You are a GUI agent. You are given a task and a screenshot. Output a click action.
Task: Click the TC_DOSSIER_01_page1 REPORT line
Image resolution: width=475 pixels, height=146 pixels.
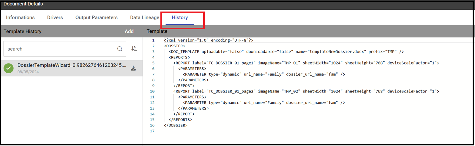pyautogui.click(x=306, y=63)
